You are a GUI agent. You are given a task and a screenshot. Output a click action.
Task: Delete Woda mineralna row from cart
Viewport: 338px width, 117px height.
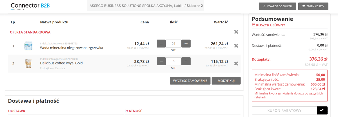point(236,46)
